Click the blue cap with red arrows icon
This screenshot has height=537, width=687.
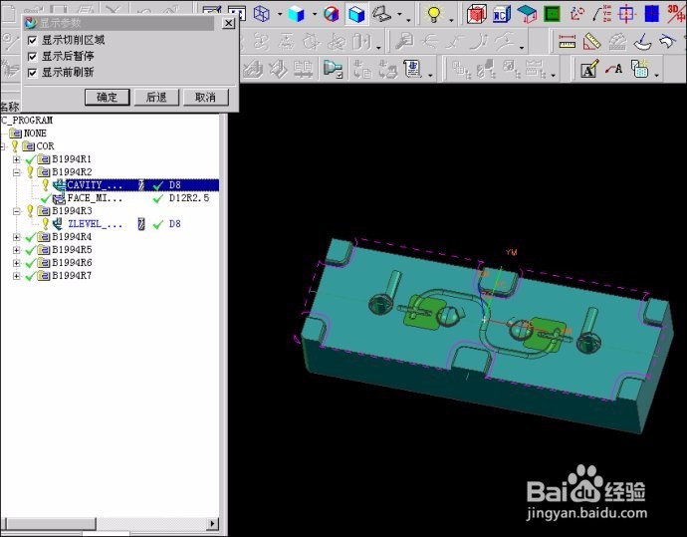point(527,14)
